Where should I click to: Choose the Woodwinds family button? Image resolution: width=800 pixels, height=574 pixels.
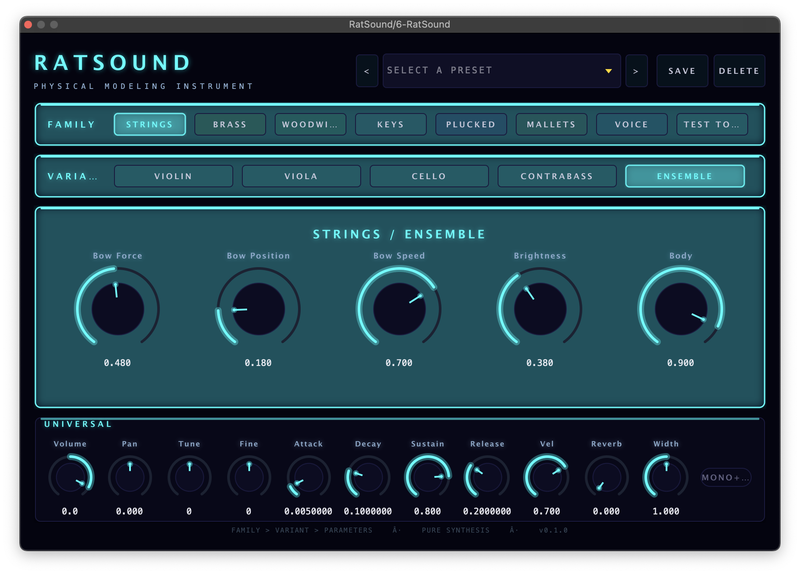[311, 124]
